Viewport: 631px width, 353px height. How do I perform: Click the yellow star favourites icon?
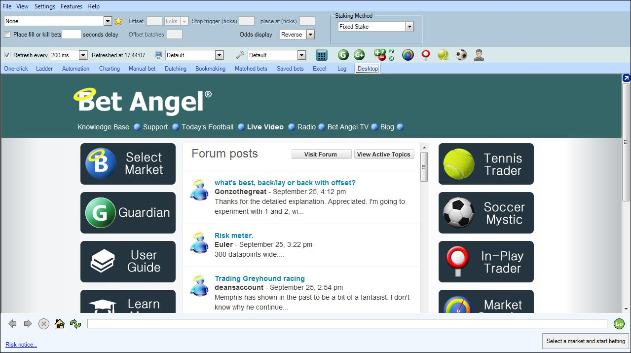[118, 21]
